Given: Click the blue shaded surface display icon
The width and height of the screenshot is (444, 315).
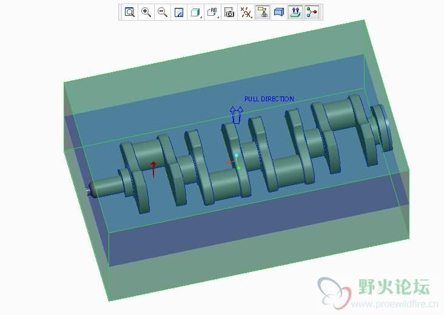Looking at the screenshot, I should pyautogui.click(x=279, y=12).
